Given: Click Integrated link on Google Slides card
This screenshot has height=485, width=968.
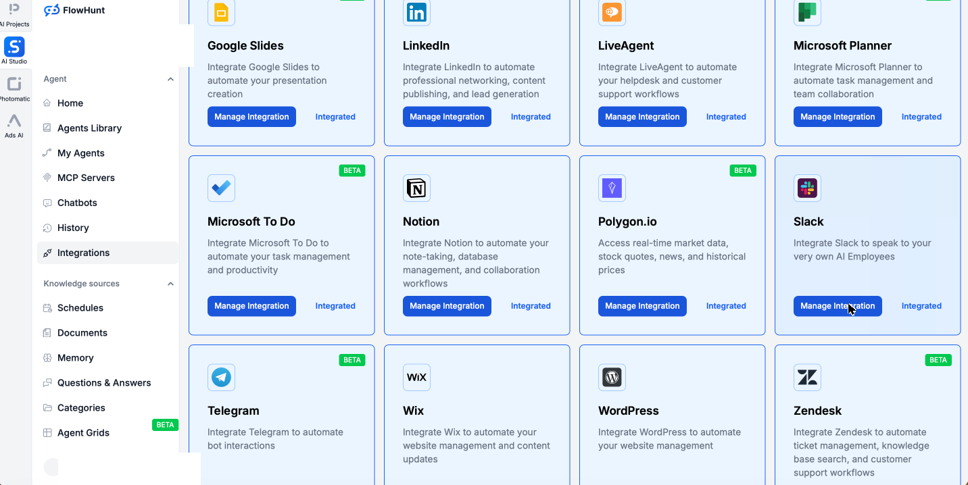Looking at the screenshot, I should coord(335,117).
